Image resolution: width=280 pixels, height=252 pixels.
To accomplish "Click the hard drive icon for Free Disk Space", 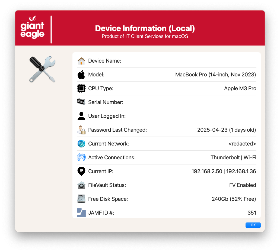I will tap(81, 199).
